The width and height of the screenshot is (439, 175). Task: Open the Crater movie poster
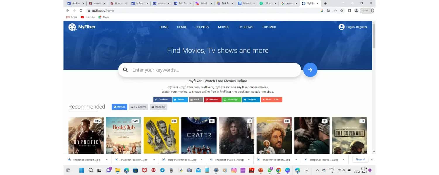tap(199, 135)
